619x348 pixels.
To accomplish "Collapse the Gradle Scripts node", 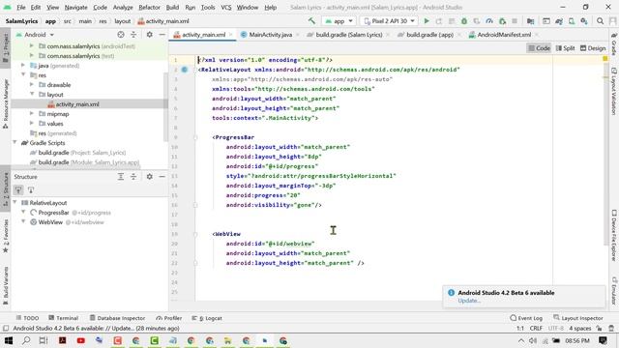I will coord(15,143).
